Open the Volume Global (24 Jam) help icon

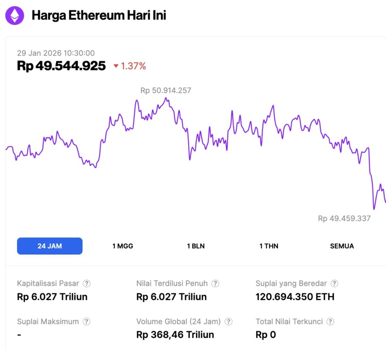coord(228,322)
